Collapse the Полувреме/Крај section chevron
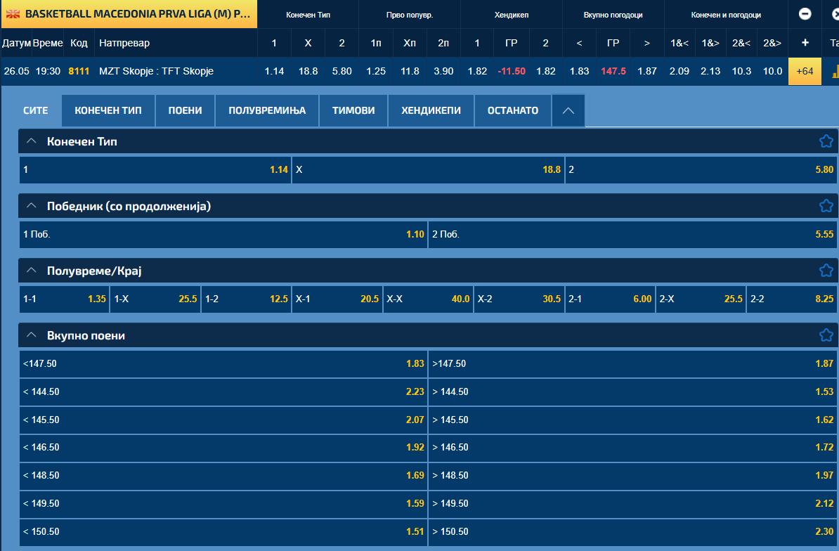The height and width of the screenshot is (551, 839). 32,271
